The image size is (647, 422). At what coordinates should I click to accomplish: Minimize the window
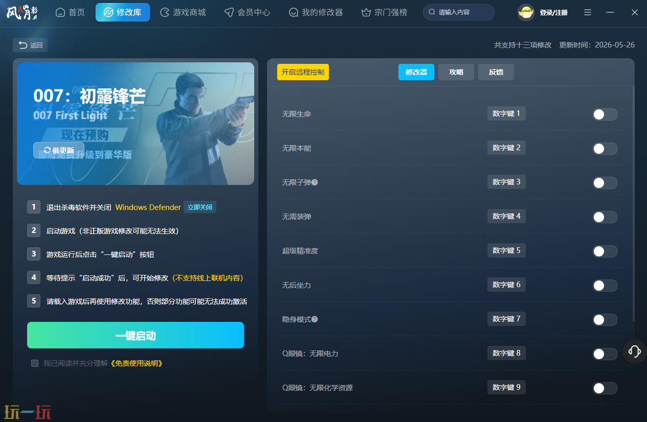(x=611, y=12)
